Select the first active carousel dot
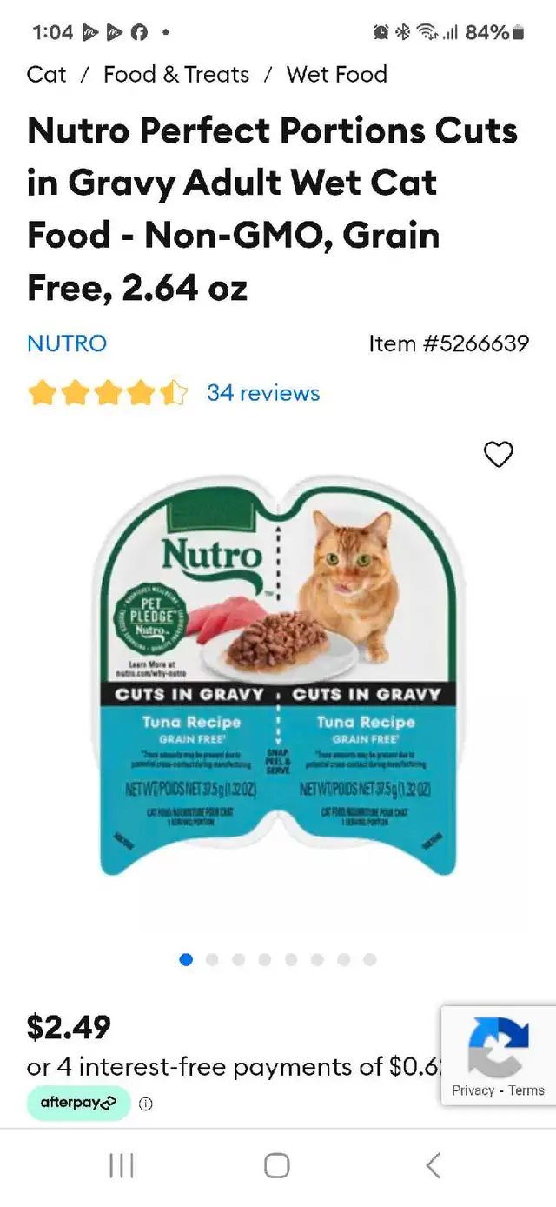The height and width of the screenshot is (1207, 556). tap(186, 959)
